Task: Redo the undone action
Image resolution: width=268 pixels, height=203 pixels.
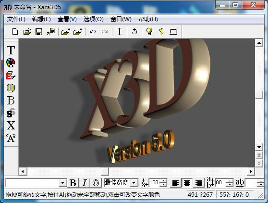Action: click(105, 32)
